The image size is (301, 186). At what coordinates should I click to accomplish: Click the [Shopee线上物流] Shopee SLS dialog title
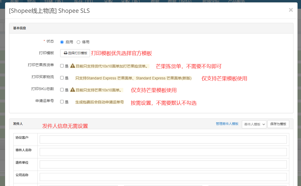point(49,11)
